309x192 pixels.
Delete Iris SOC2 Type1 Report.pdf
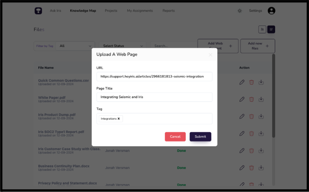(251, 133)
